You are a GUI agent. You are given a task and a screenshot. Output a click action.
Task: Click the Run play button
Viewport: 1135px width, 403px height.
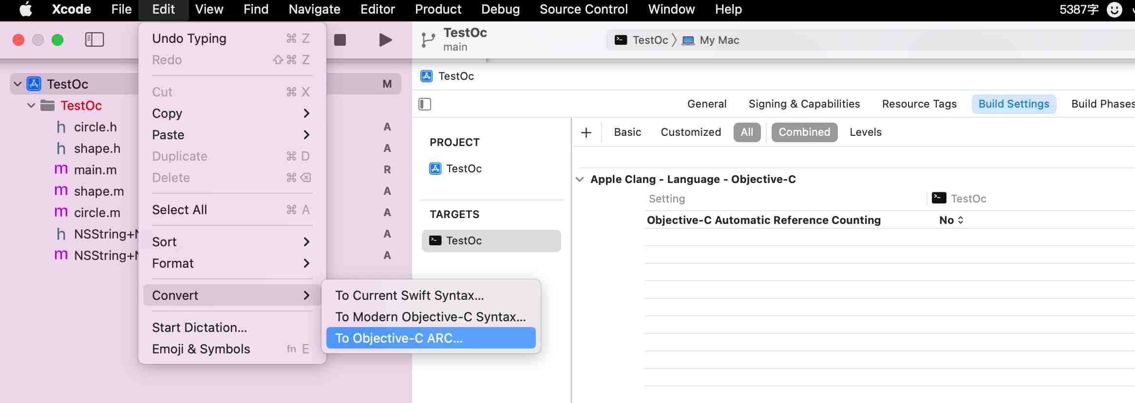click(x=385, y=40)
